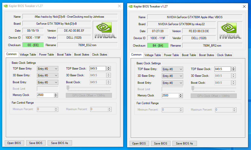Open 3D Base Entry dropdown in left window

pos(48,75)
